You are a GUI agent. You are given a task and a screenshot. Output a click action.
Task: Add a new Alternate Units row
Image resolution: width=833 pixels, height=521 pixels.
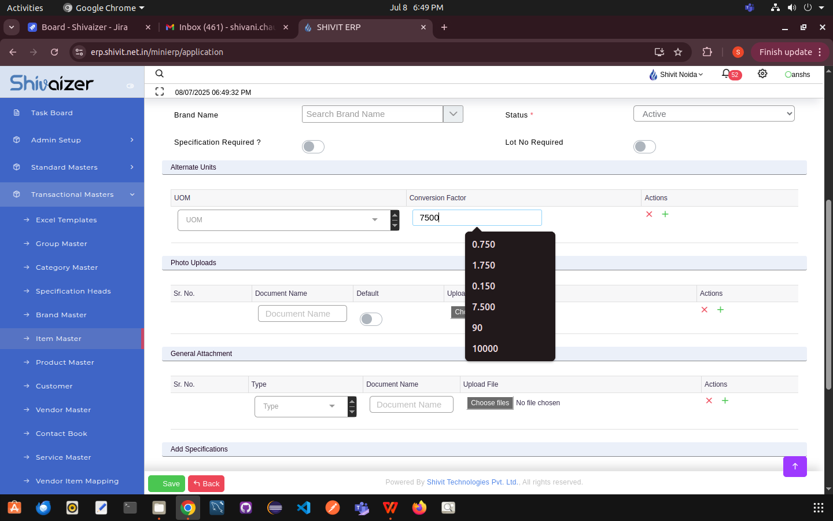[x=665, y=214]
